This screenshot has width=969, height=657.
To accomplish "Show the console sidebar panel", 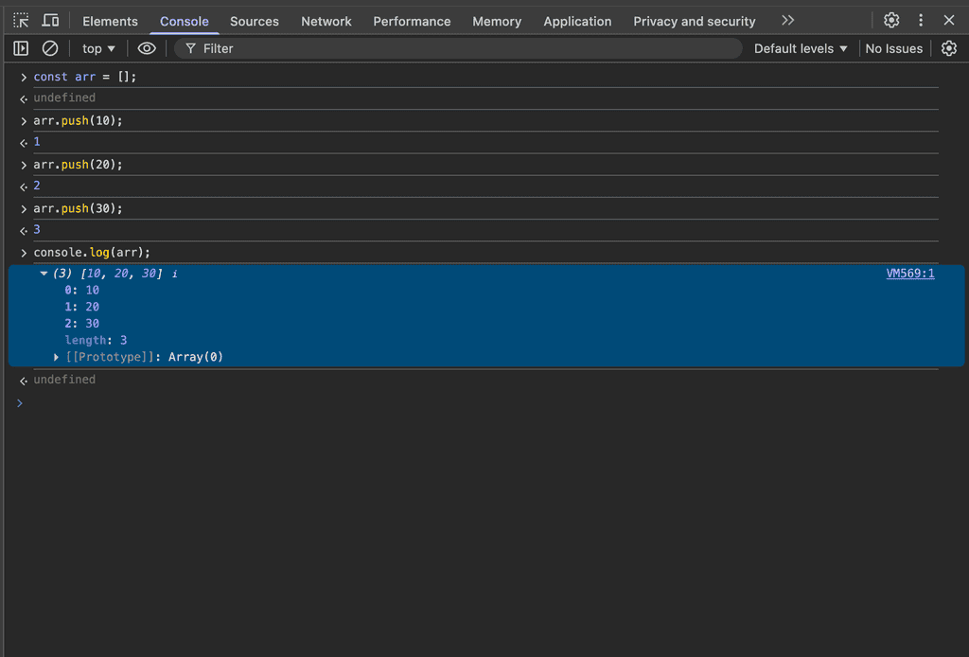I will [x=21, y=48].
